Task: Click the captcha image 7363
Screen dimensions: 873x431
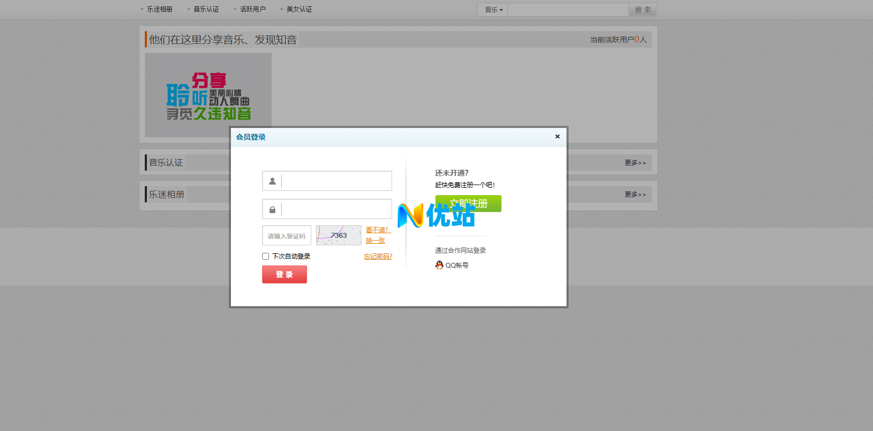Action: pyautogui.click(x=338, y=235)
